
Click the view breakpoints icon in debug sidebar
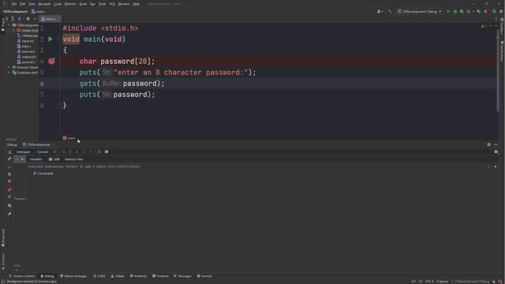pyautogui.click(x=9, y=189)
